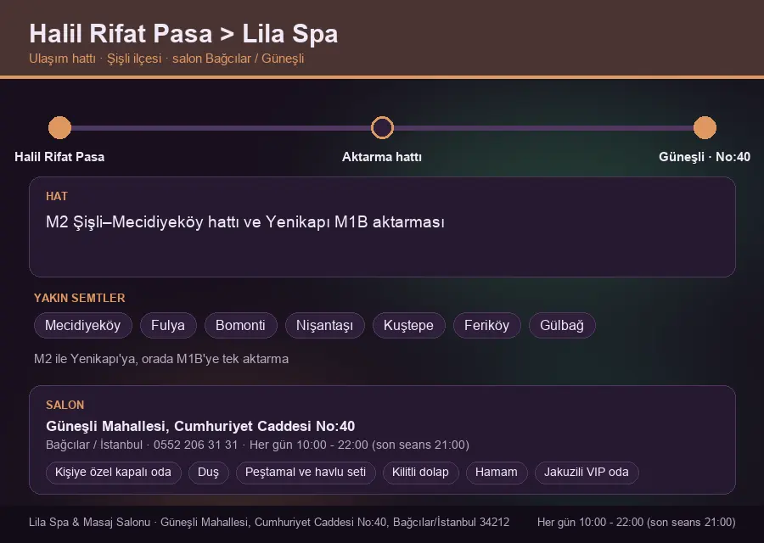Select the Feriköy neighborhood chip
Viewport: 764px width, 543px height.
click(x=486, y=325)
